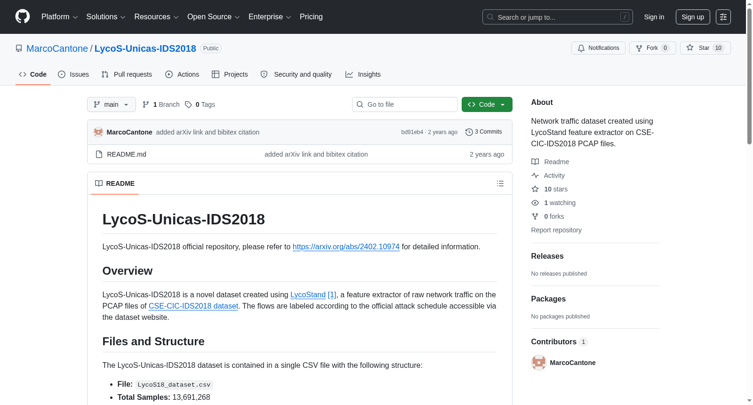This screenshot has width=753, height=405.
Task: Click the Sign up button
Action: click(x=693, y=17)
